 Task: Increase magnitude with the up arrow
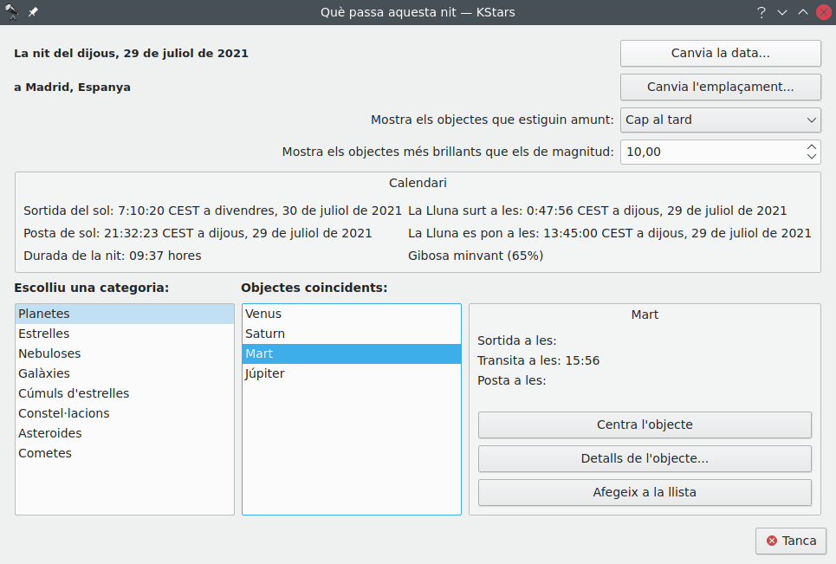pos(811,146)
